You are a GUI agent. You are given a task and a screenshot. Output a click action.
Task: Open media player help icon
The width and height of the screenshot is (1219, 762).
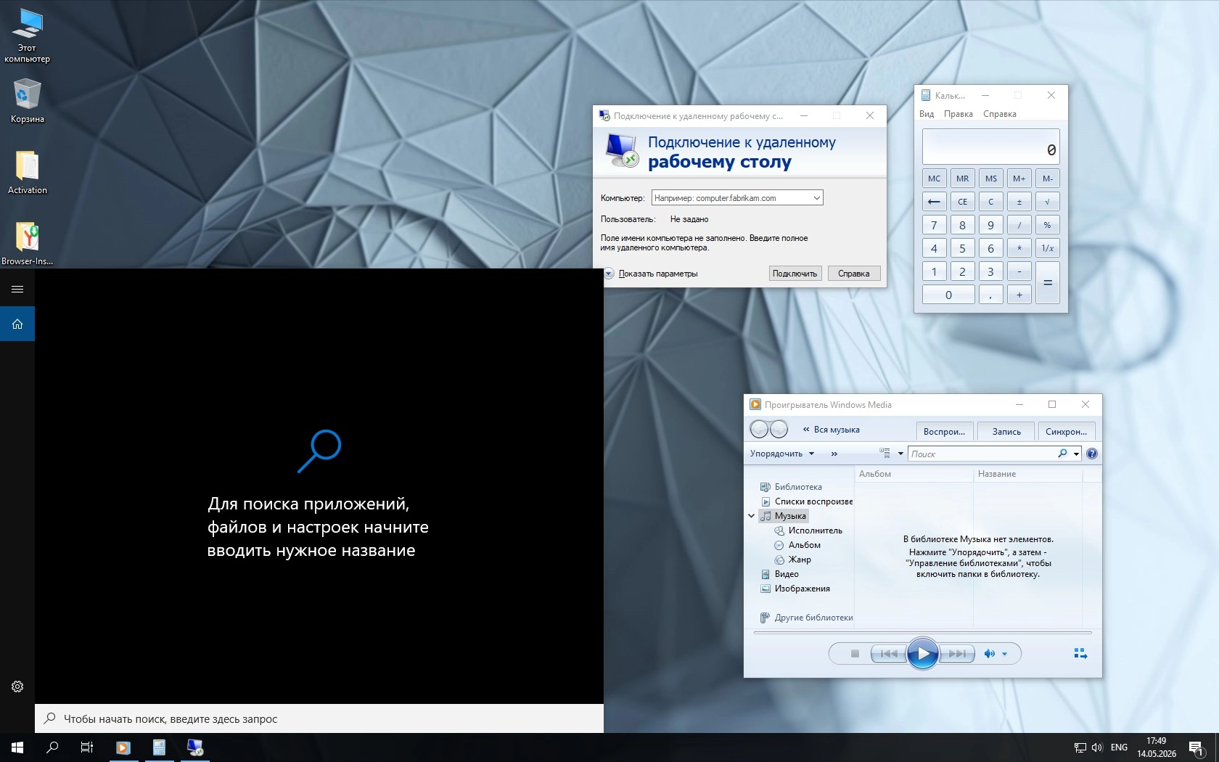click(x=1092, y=454)
